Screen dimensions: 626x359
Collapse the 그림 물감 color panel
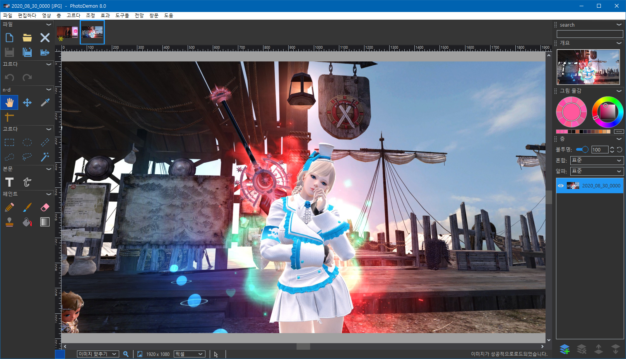click(x=619, y=91)
